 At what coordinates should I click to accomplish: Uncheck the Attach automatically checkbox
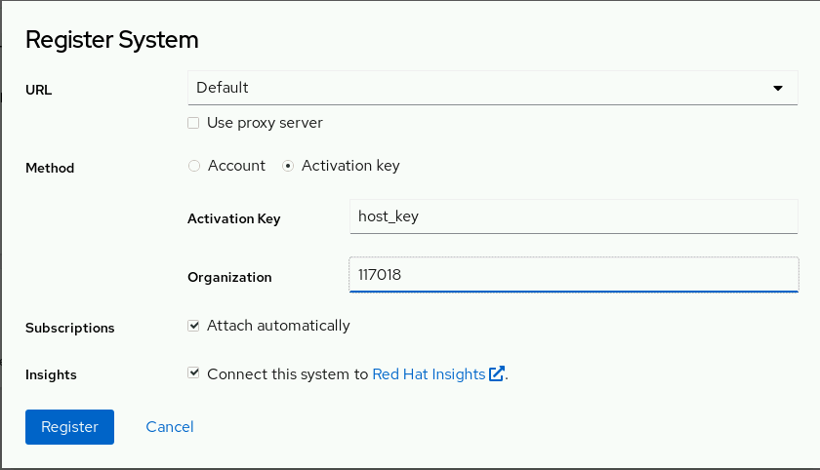(x=193, y=326)
